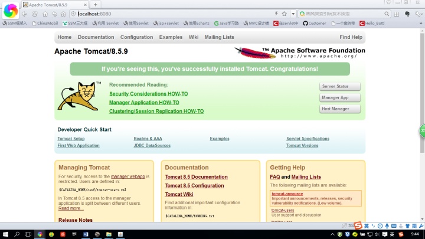The height and width of the screenshot is (239, 425).
Task: Open the new tab plus button
Action: coord(96,5)
